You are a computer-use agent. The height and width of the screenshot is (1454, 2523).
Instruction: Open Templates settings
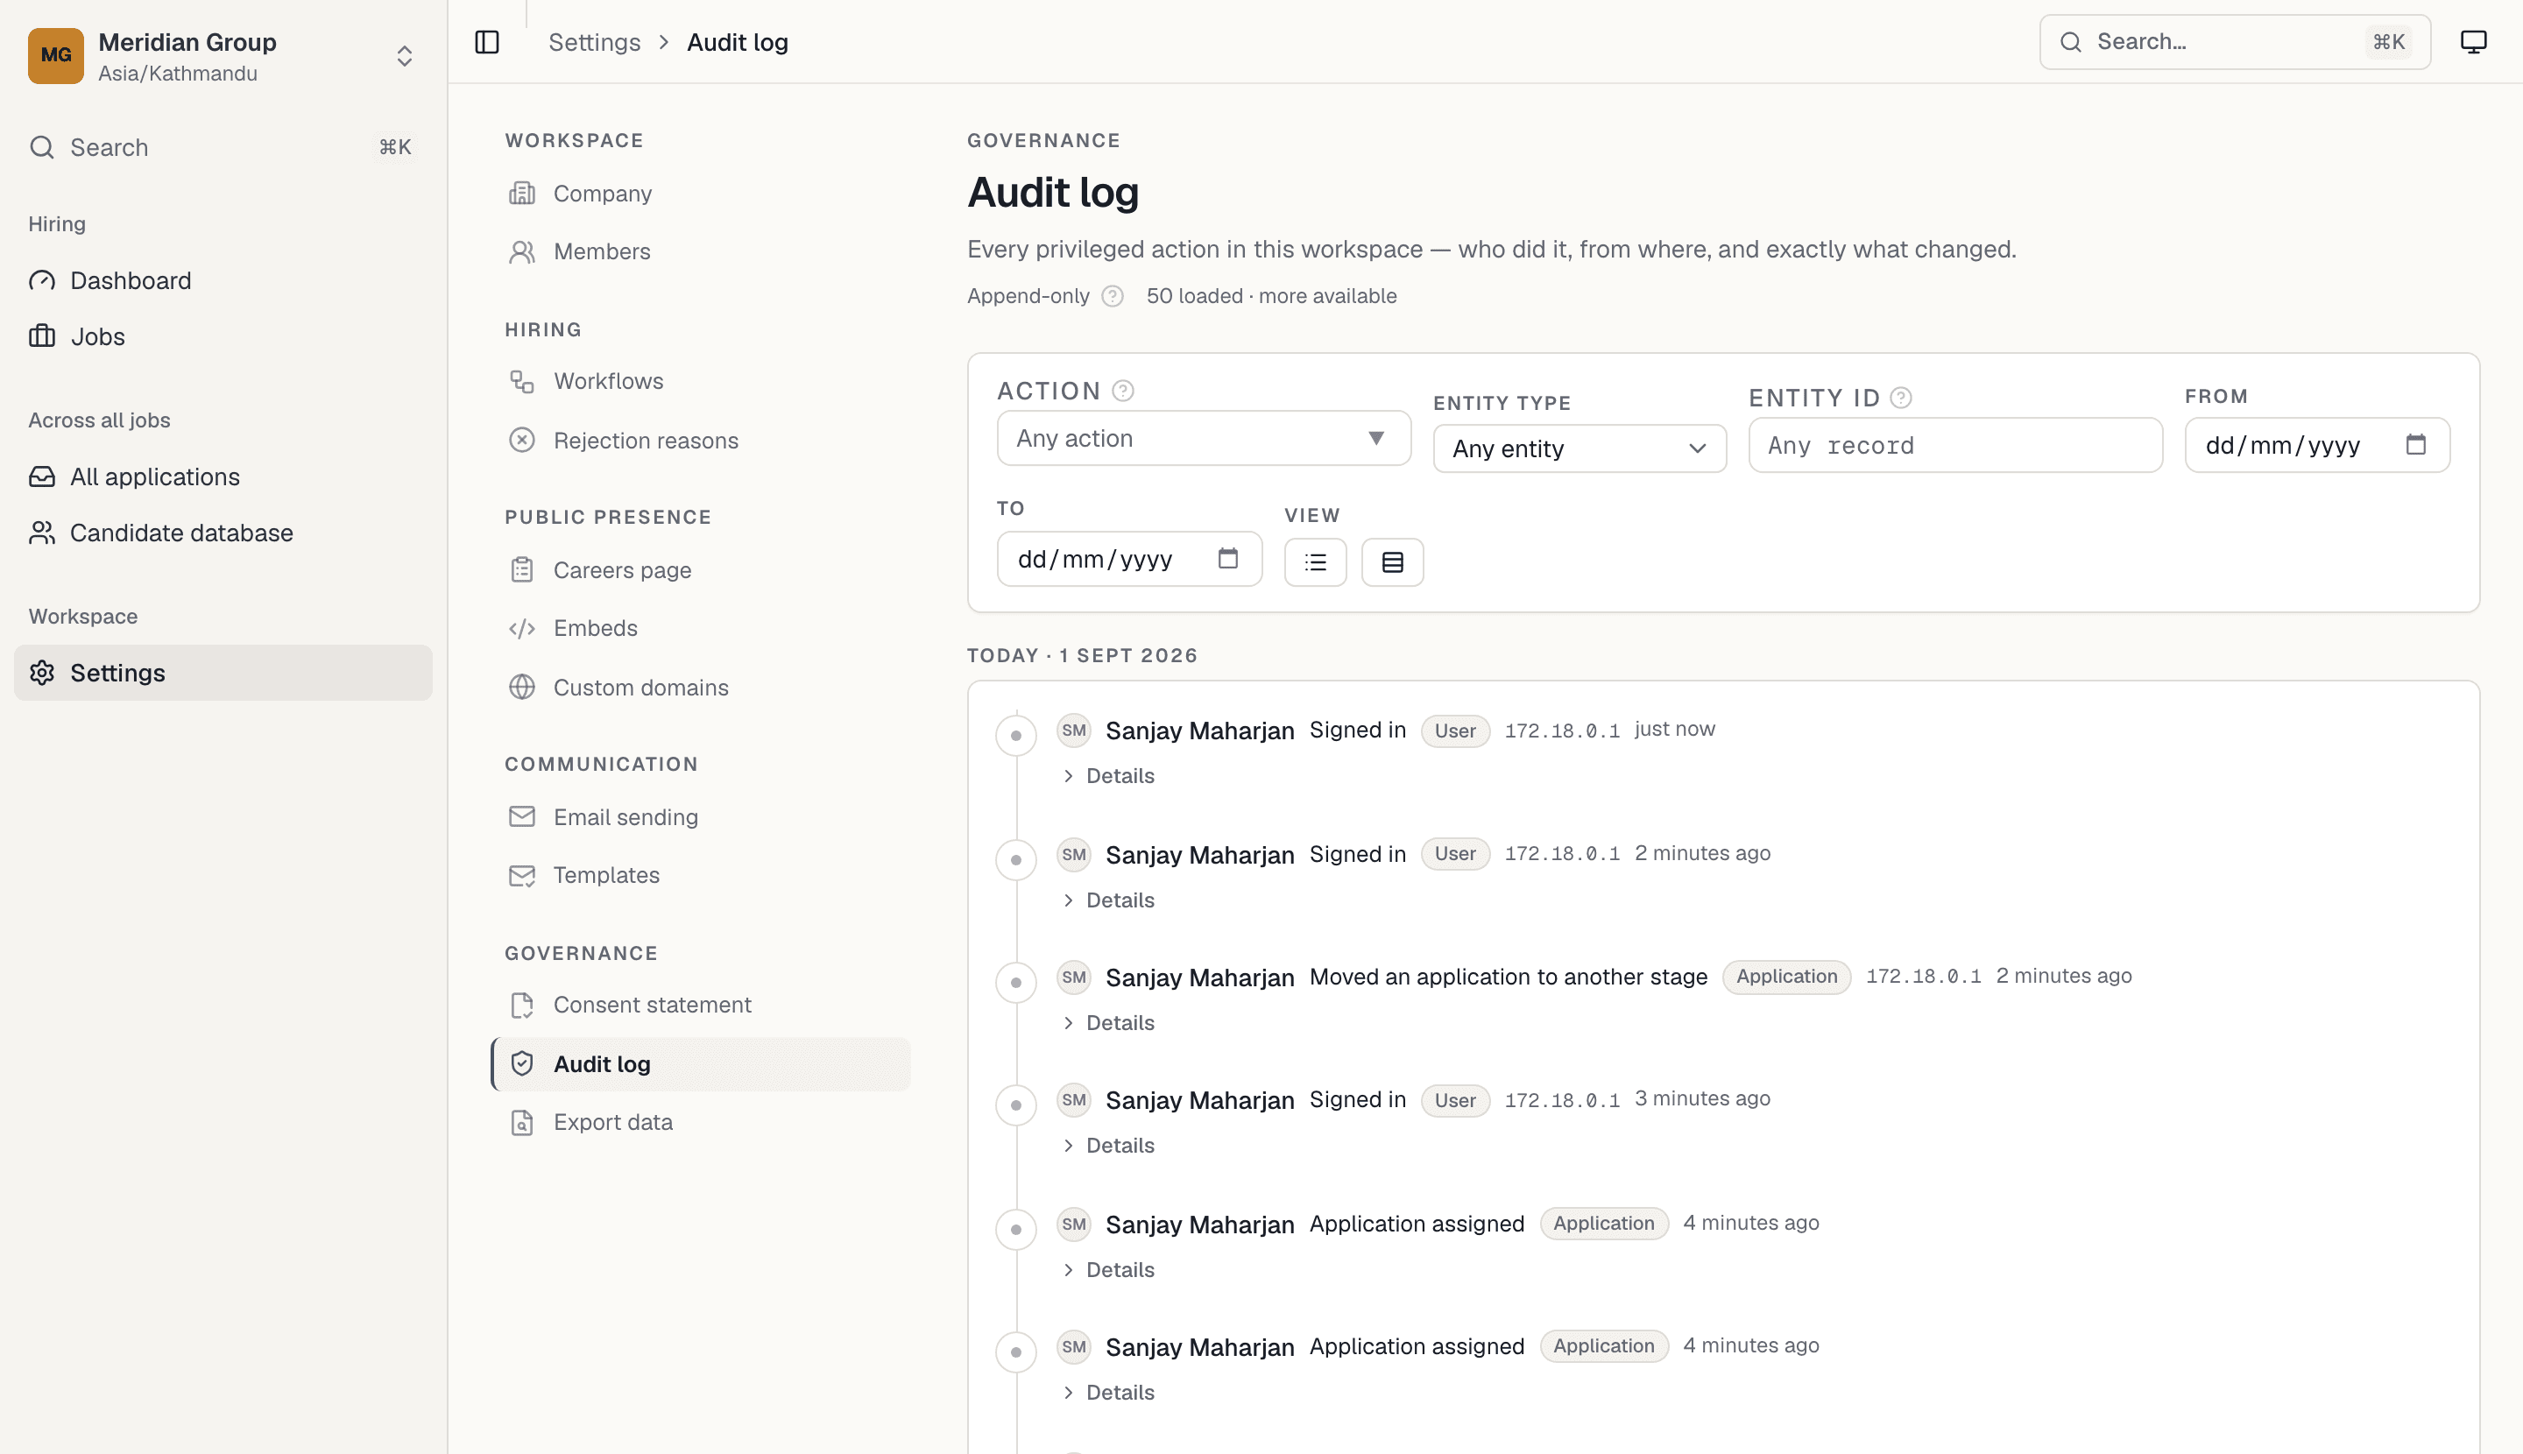pos(700,875)
